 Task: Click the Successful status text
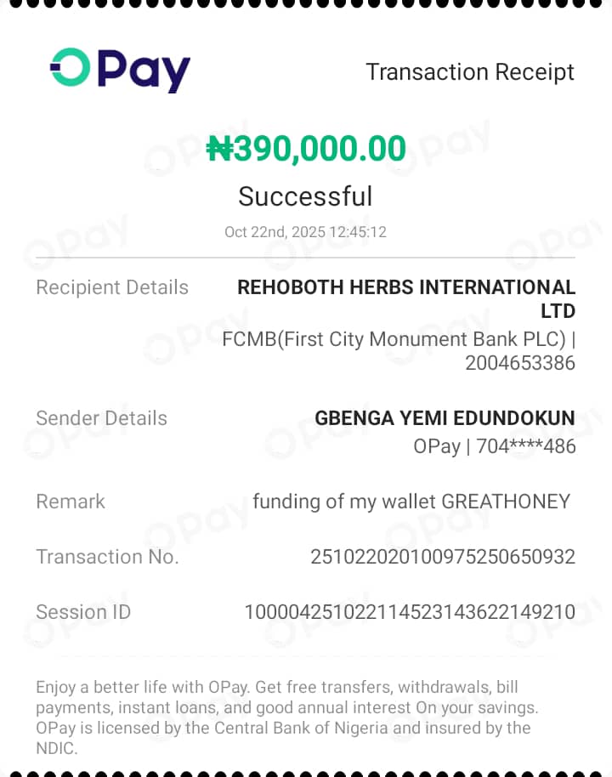click(x=305, y=196)
